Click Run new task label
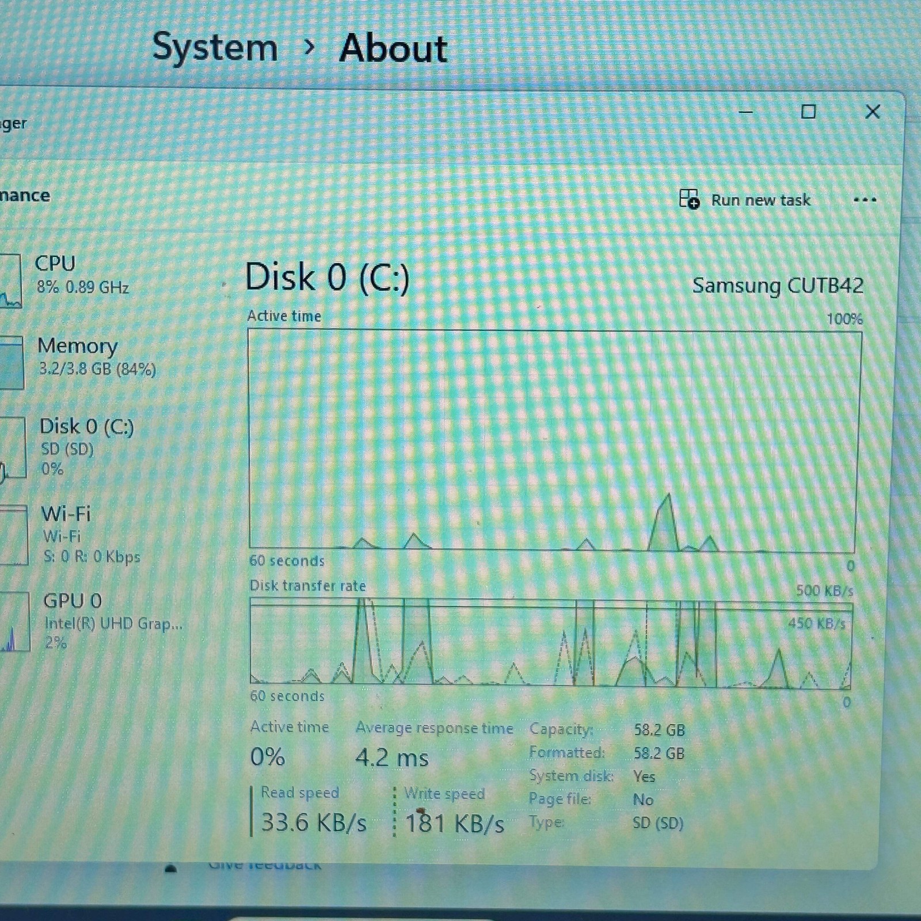This screenshot has width=921, height=921. click(760, 200)
